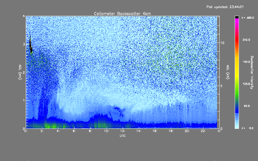Click the '8:' UTC tick label
This screenshot has width=258, height=161.
(91, 131)
